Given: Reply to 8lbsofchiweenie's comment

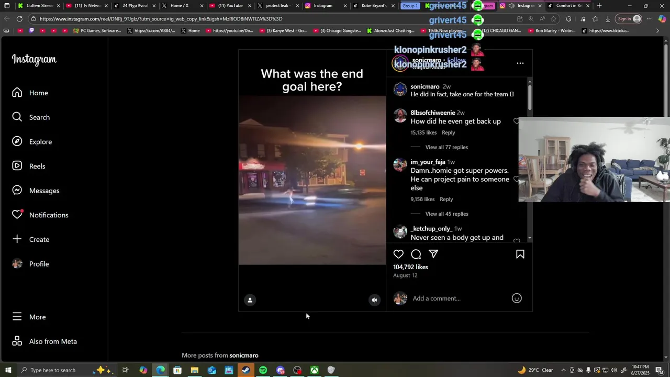Looking at the screenshot, I should click(x=448, y=132).
